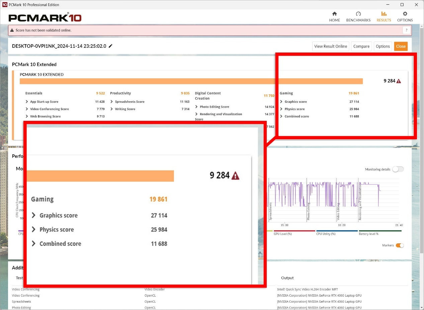Click the Photo Editing row in table
Screen dimensions: 424x310
click(21, 308)
